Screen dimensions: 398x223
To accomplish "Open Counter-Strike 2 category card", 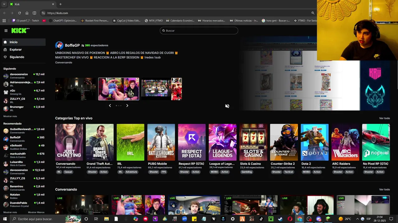I will (x=284, y=142).
